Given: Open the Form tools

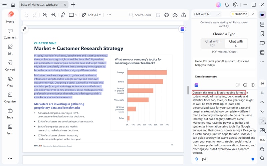Looking at the screenshot, I should [10, 129].
